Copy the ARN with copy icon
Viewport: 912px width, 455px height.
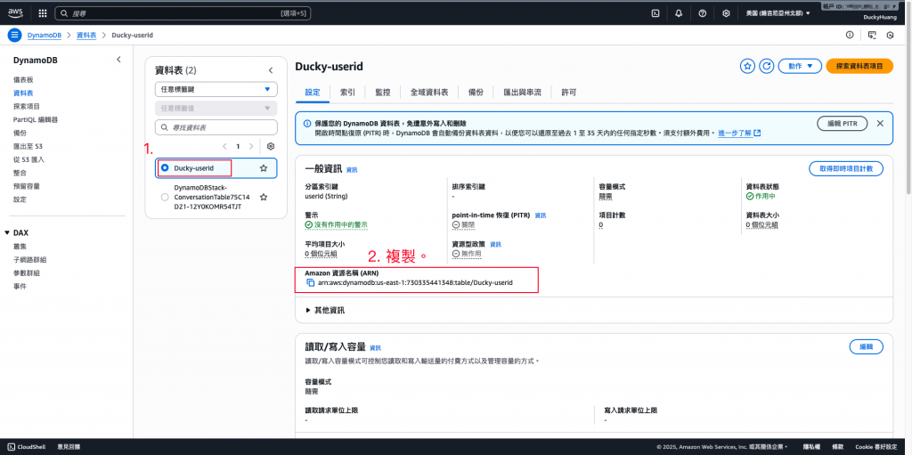click(311, 282)
